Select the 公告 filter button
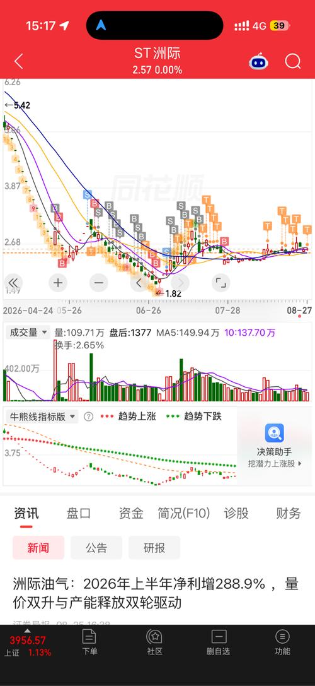Viewport: 315px width, 686px height. point(96,547)
